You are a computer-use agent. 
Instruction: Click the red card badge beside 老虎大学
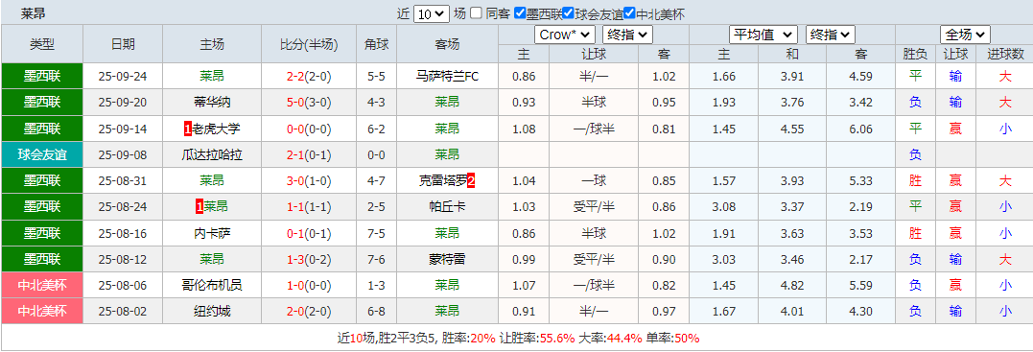[x=188, y=129]
